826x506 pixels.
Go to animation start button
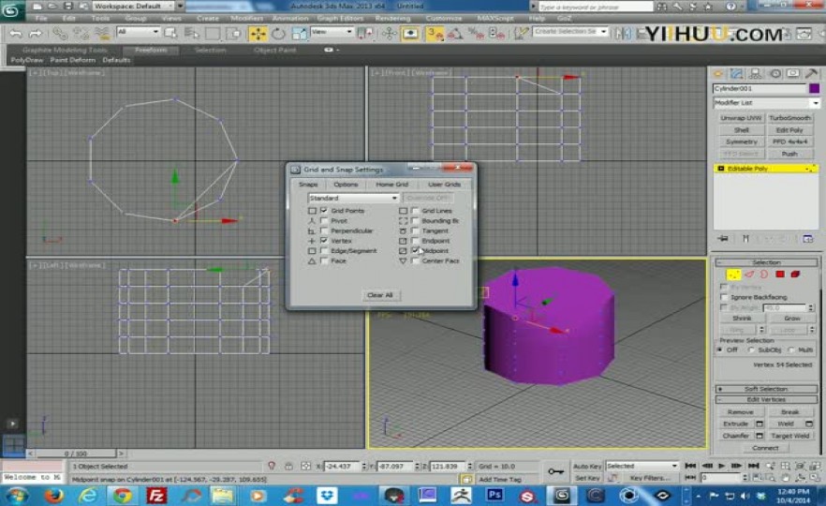click(690, 466)
